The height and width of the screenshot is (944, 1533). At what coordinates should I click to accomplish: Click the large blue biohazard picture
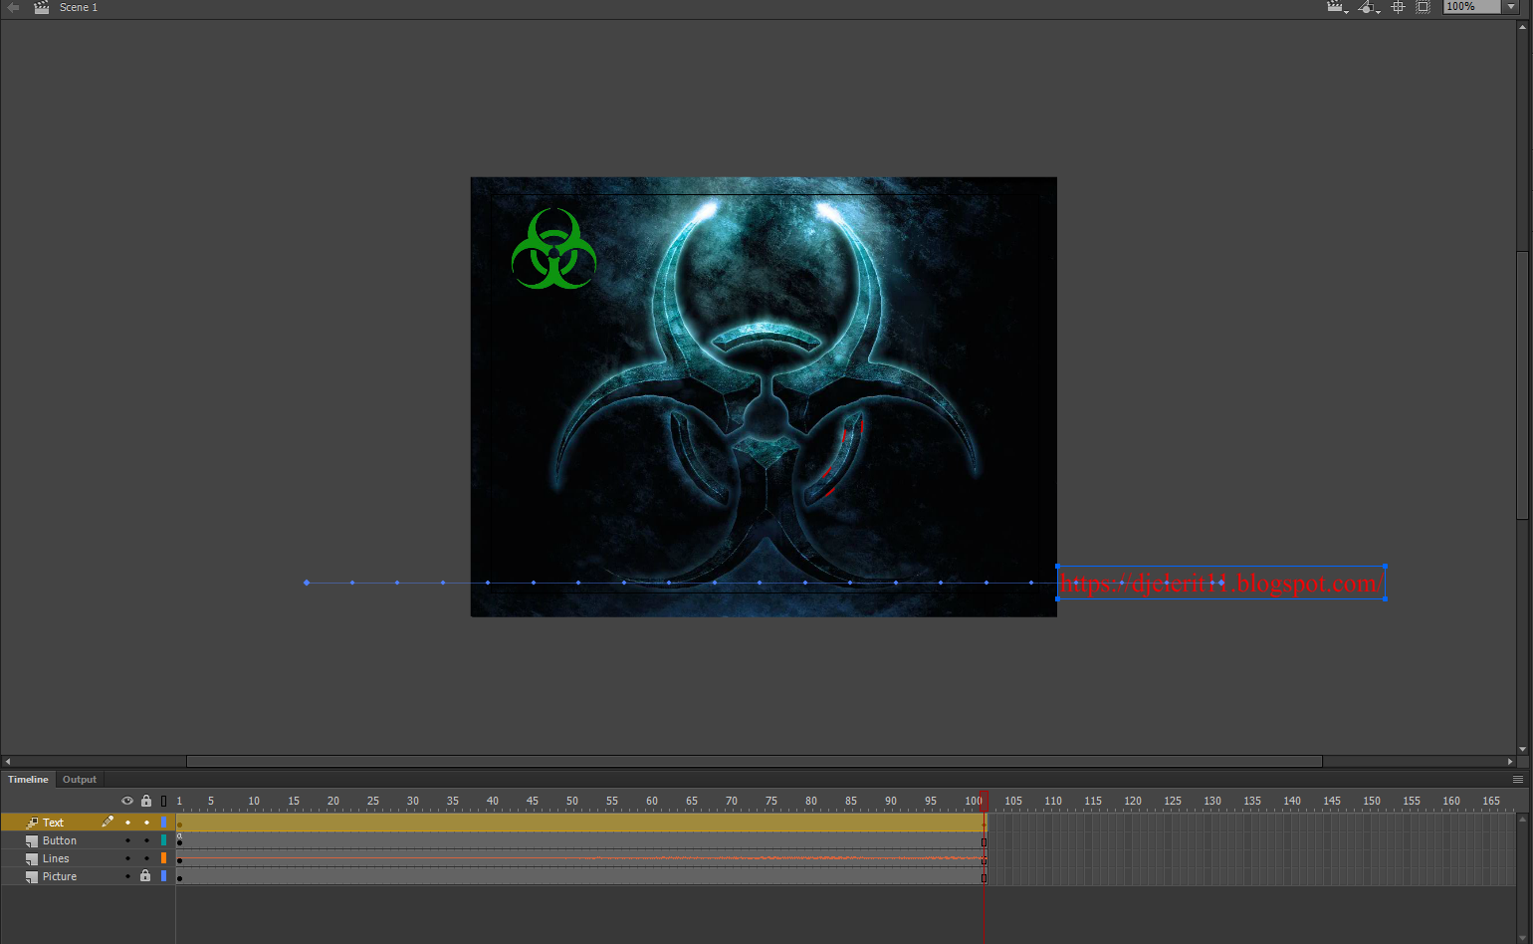pos(764,396)
